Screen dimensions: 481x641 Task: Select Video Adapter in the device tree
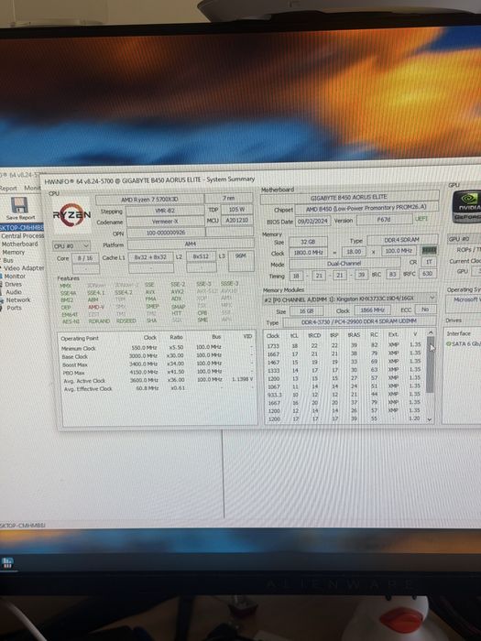[24, 268]
